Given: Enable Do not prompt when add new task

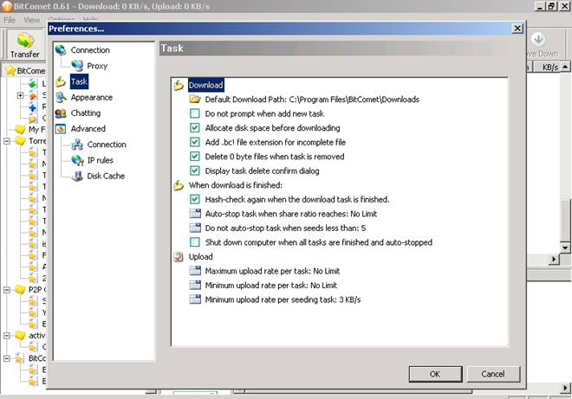Looking at the screenshot, I should coord(195,114).
